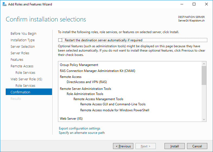Open Server Selection step
Viewport: 213px width, 152px height.
23,46
